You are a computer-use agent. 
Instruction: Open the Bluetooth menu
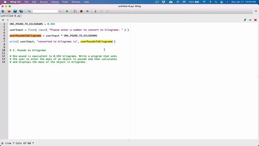[210, 2]
